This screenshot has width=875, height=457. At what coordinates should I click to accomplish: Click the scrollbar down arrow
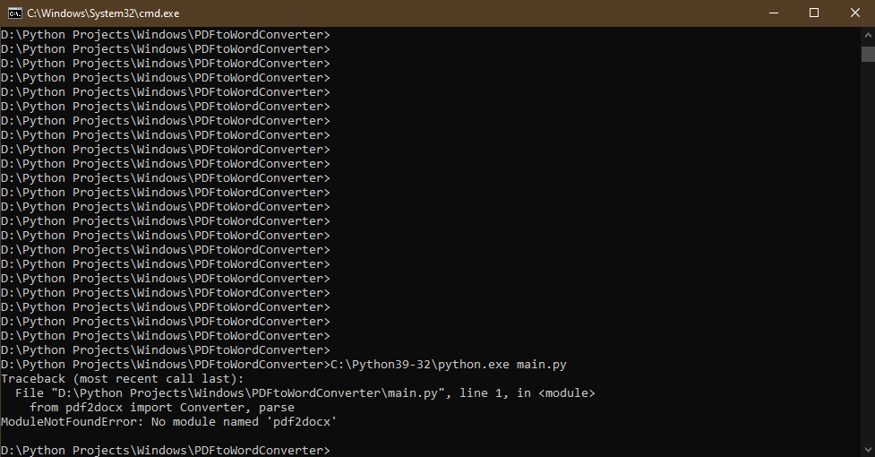tap(869, 449)
